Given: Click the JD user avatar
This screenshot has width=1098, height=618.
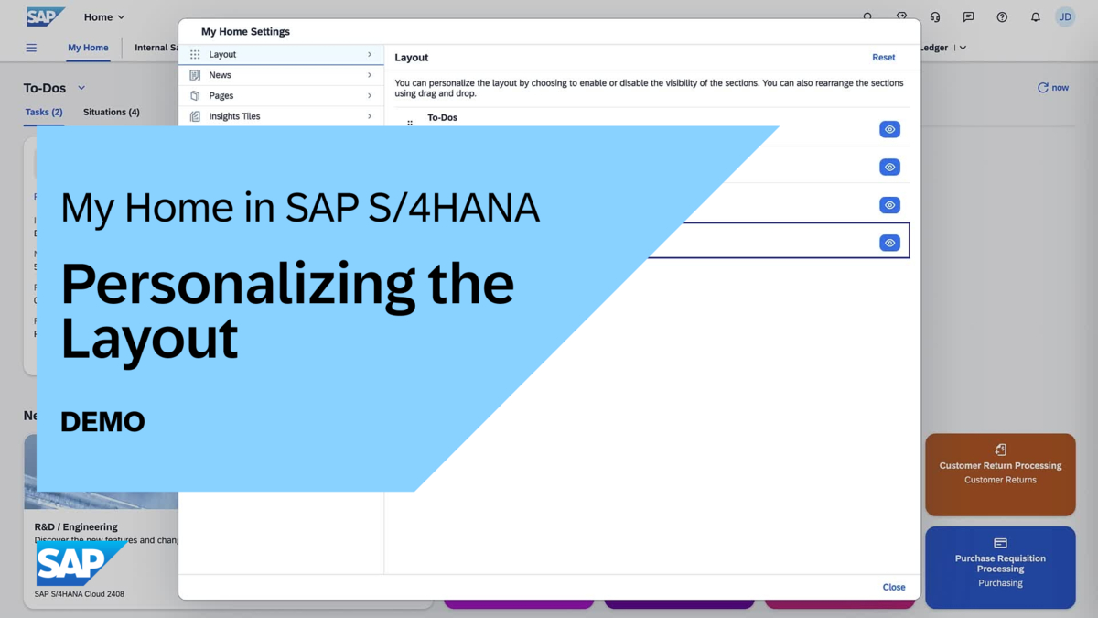Looking at the screenshot, I should [1064, 16].
